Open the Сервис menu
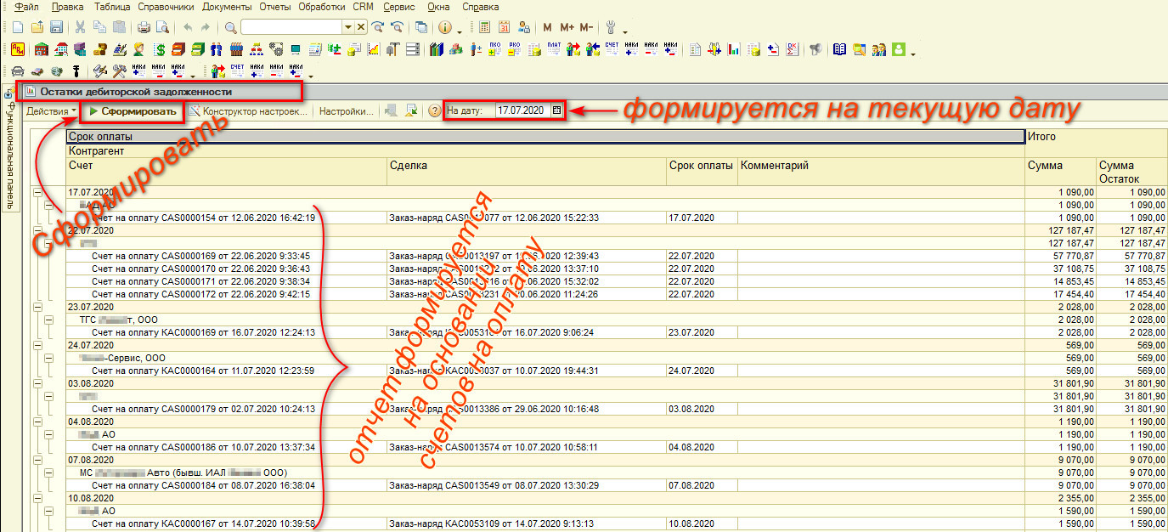The image size is (1168, 532). click(399, 7)
